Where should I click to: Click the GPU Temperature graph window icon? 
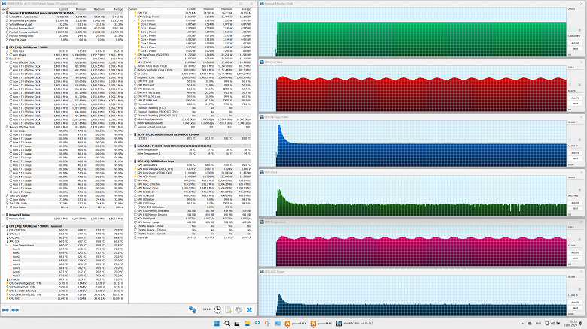(x=260, y=222)
